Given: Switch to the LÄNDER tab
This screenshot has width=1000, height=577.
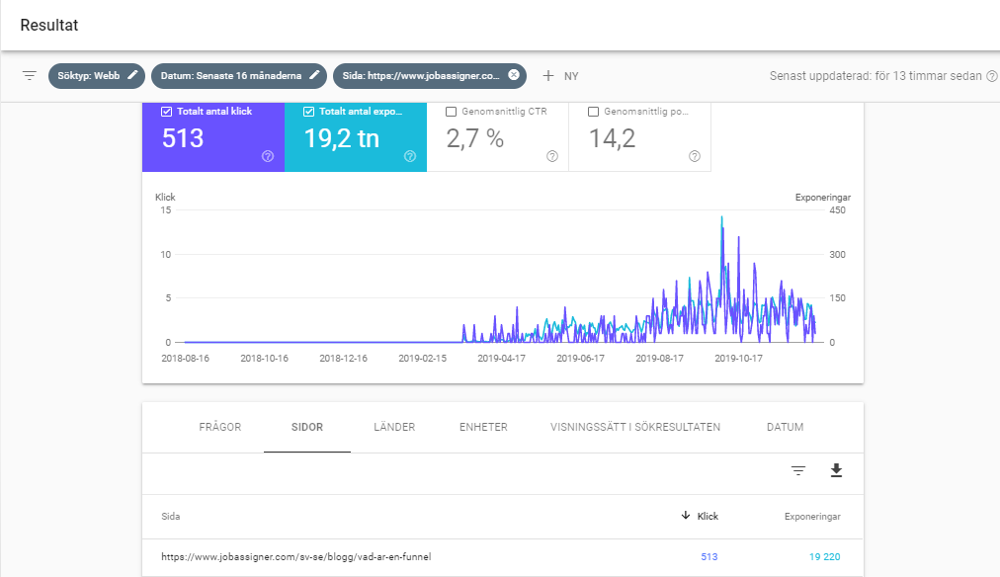Looking at the screenshot, I should pos(393,427).
